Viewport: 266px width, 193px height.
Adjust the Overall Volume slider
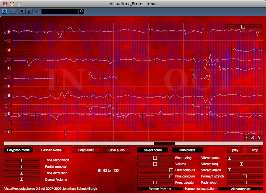22,179
